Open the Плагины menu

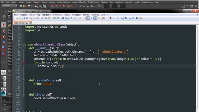(x=95, y=15)
